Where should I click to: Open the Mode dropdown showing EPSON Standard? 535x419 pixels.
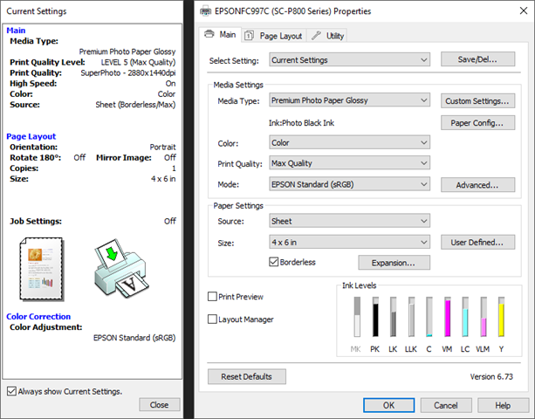pyautogui.click(x=349, y=184)
